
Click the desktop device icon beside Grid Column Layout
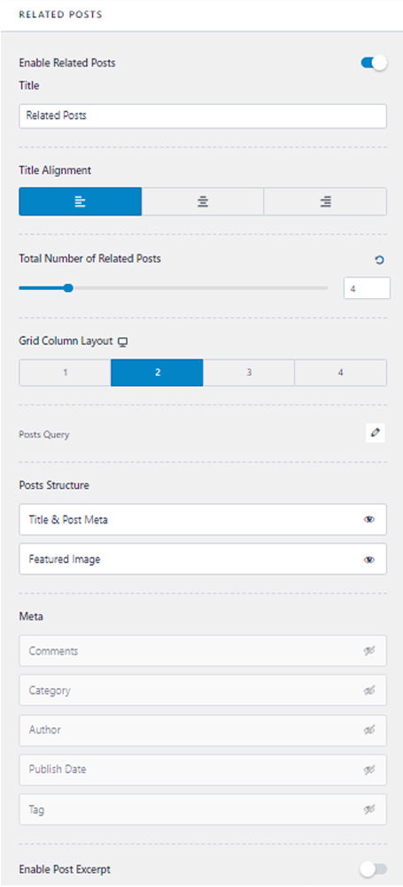coord(123,341)
